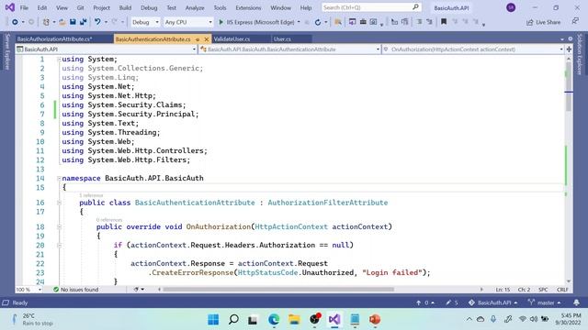Open the class navigation dropdown

[x=290, y=49]
